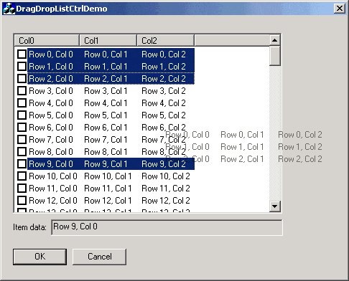Click the DragDropListCtrlDemo title bar app icon
This screenshot has width=349, height=281.
9,9
